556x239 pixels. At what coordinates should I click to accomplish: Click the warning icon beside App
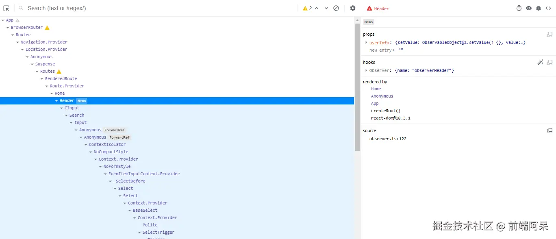[17, 20]
